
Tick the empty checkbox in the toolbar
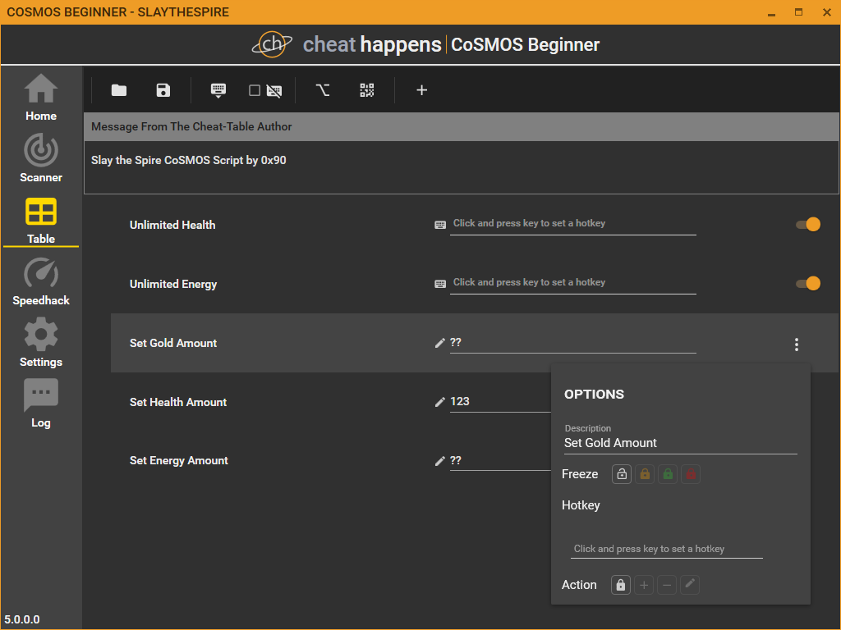[255, 90]
